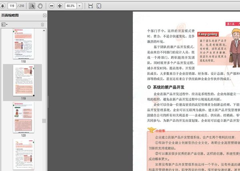
Task: Open the thumbnail below page 120
Action: (24, 154)
